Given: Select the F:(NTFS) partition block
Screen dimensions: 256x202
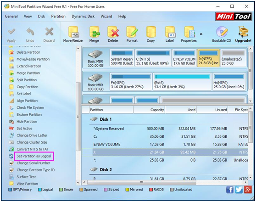Looking at the screenshot, I should [131, 82].
